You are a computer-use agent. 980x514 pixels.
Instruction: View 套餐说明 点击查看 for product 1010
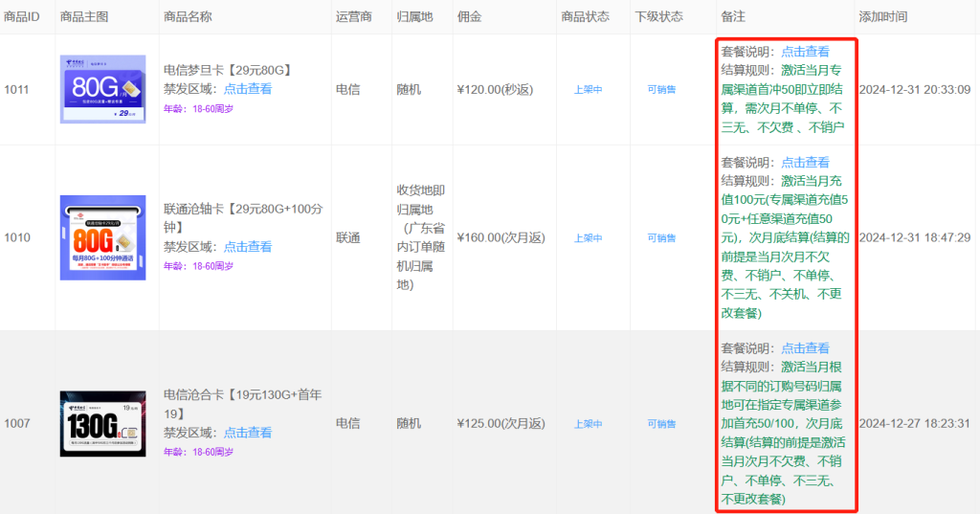(x=805, y=163)
